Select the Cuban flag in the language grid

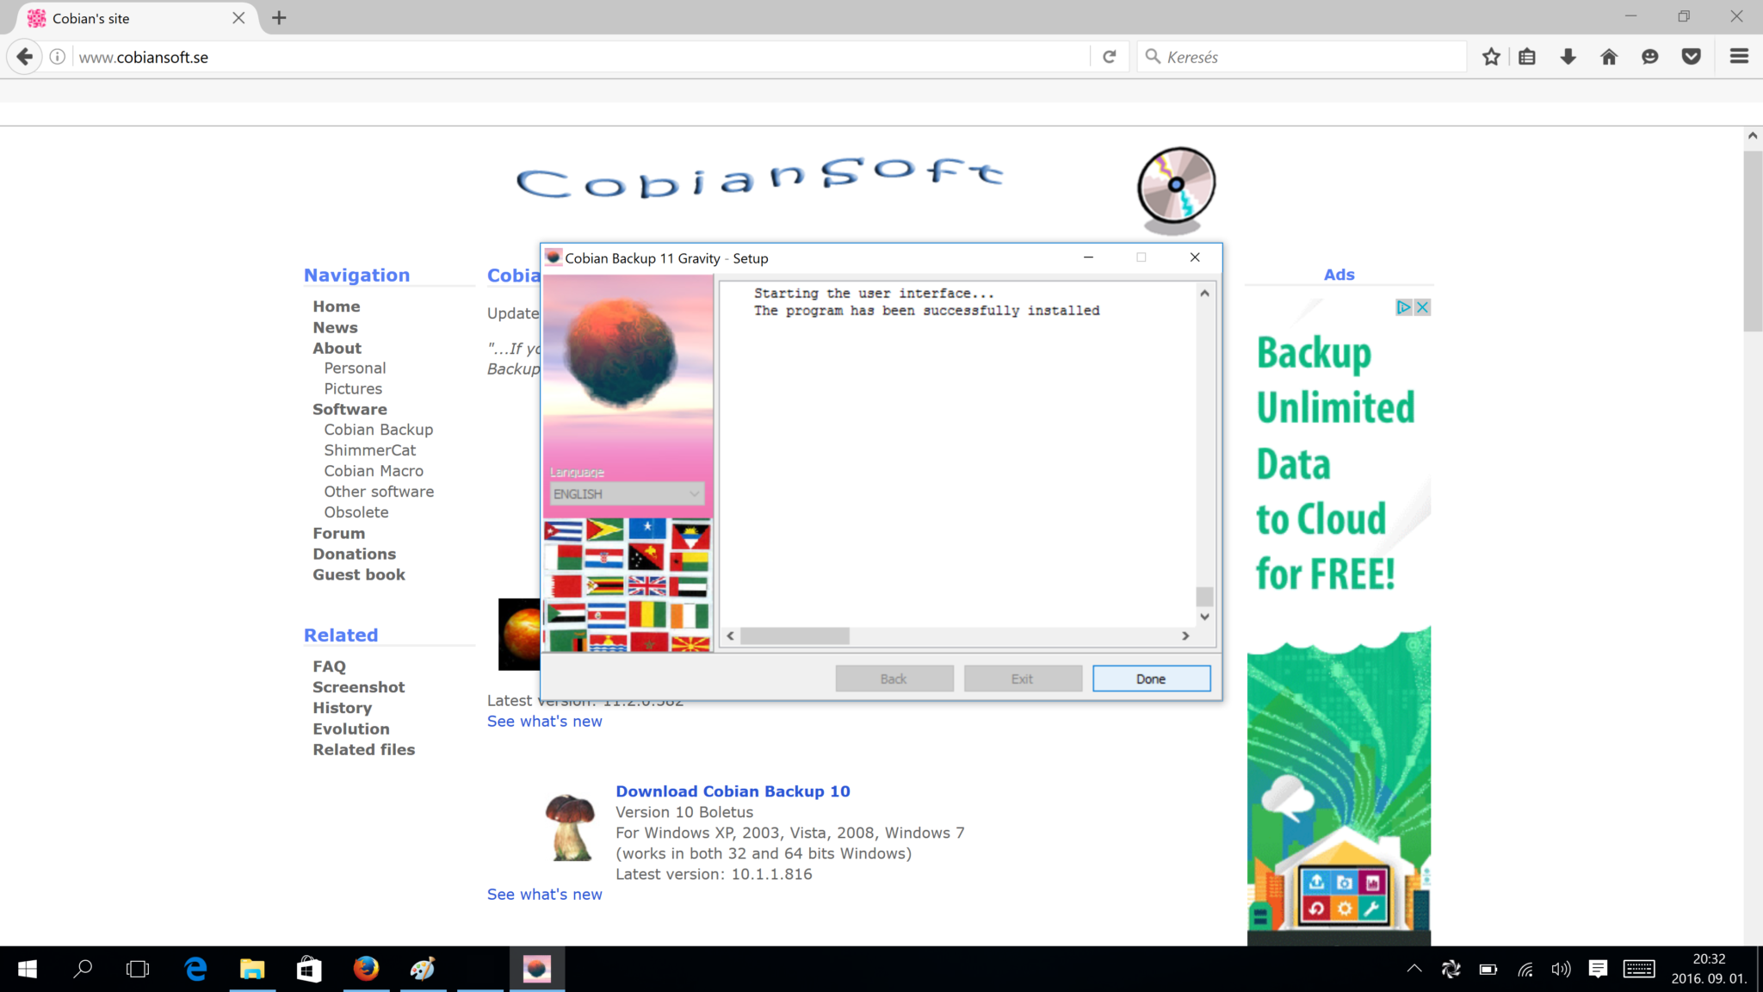563,530
